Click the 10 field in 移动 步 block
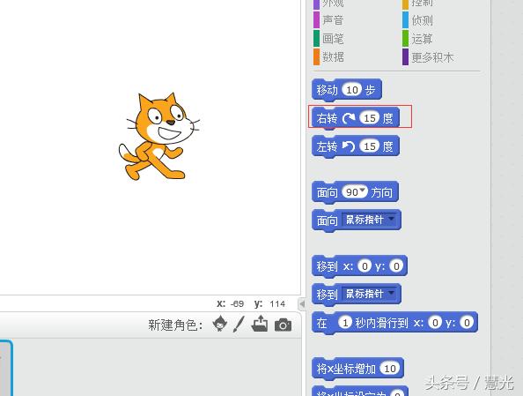Viewport: 523px width, 396px height. pyautogui.click(x=352, y=90)
